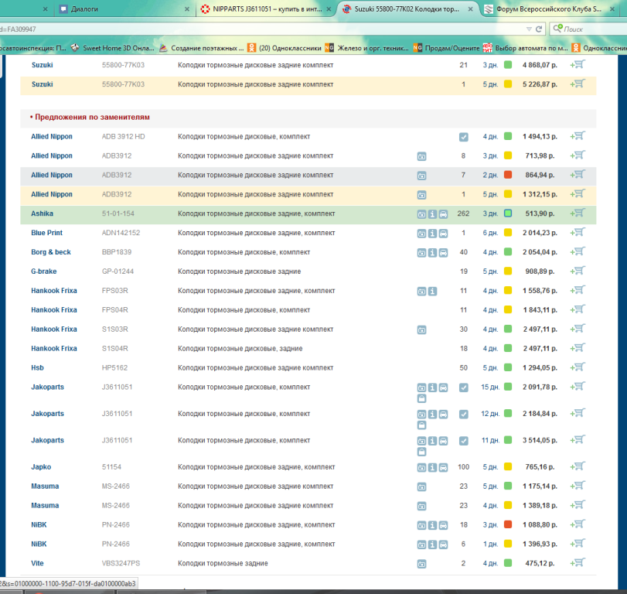
Task: Select part number VBS3247PS
Action: pyautogui.click(x=121, y=563)
